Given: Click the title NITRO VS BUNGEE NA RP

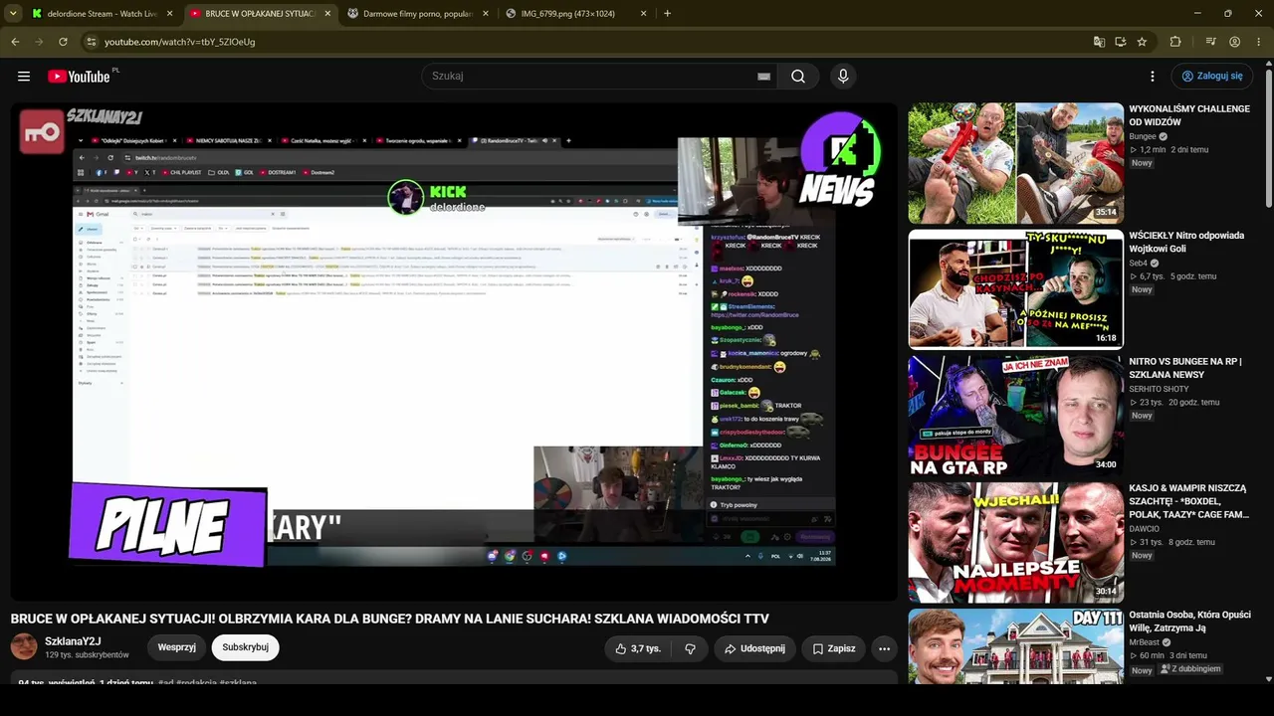Looking at the screenshot, I should tap(1185, 368).
